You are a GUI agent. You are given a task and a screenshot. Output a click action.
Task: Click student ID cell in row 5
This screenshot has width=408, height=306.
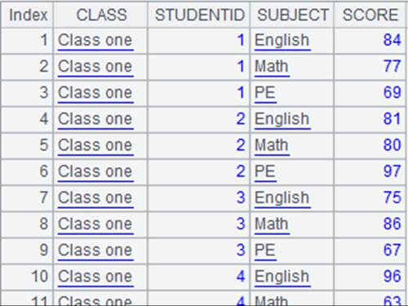point(199,145)
